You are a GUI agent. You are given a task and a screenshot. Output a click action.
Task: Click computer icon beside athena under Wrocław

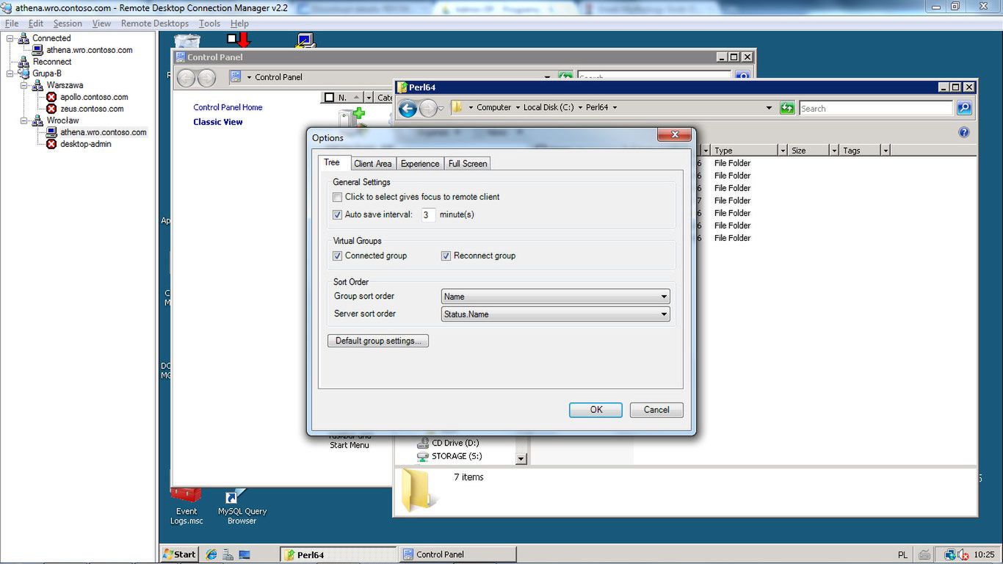51,132
